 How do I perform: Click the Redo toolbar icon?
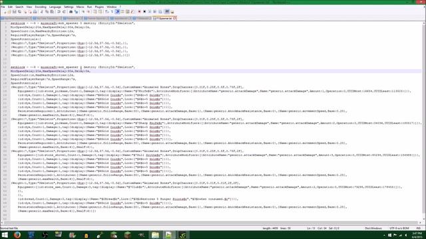pyautogui.click(x=64, y=12)
